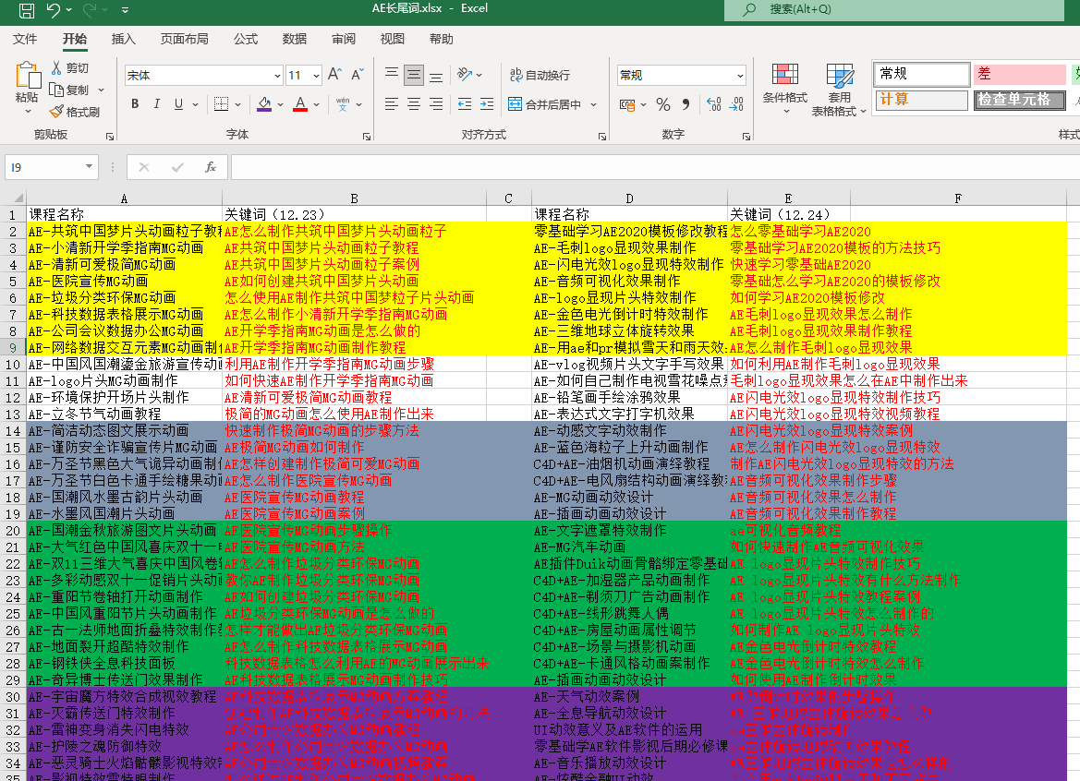Switch to the 视图 tab
Viewport: 1080px width, 781px height.
pos(392,39)
